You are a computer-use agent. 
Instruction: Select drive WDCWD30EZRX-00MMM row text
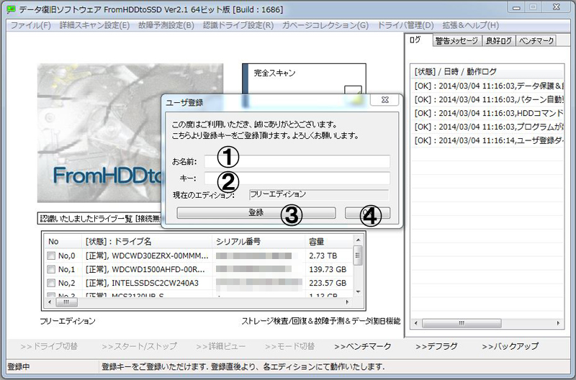(147, 255)
